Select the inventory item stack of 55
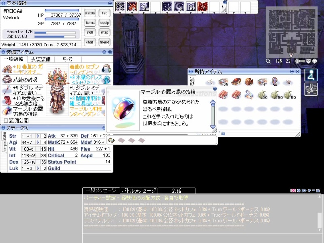The height and width of the screenshot is (243, 324). click(x=223, y=82)
